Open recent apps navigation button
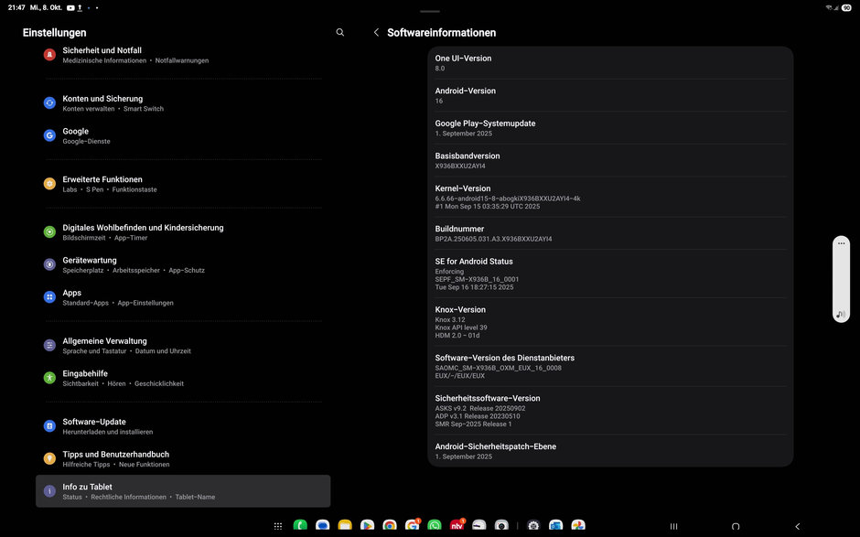 tap(674, 526)
